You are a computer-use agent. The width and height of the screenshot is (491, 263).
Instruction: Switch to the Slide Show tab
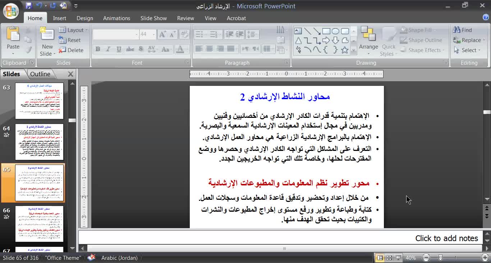pyautogui.click(x=153, y=18)
